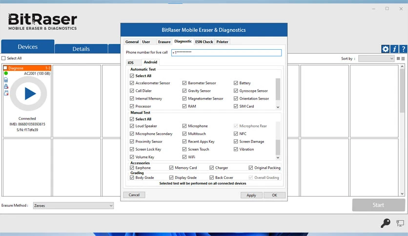Open the ESN Check tab
408x236 pixels.
(x=204, y=42)
